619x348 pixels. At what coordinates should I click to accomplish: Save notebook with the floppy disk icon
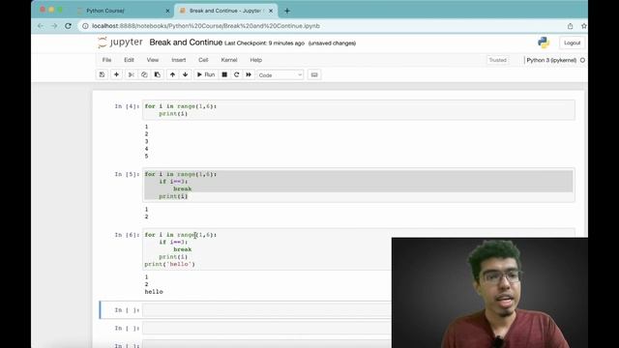pos(102,74)
